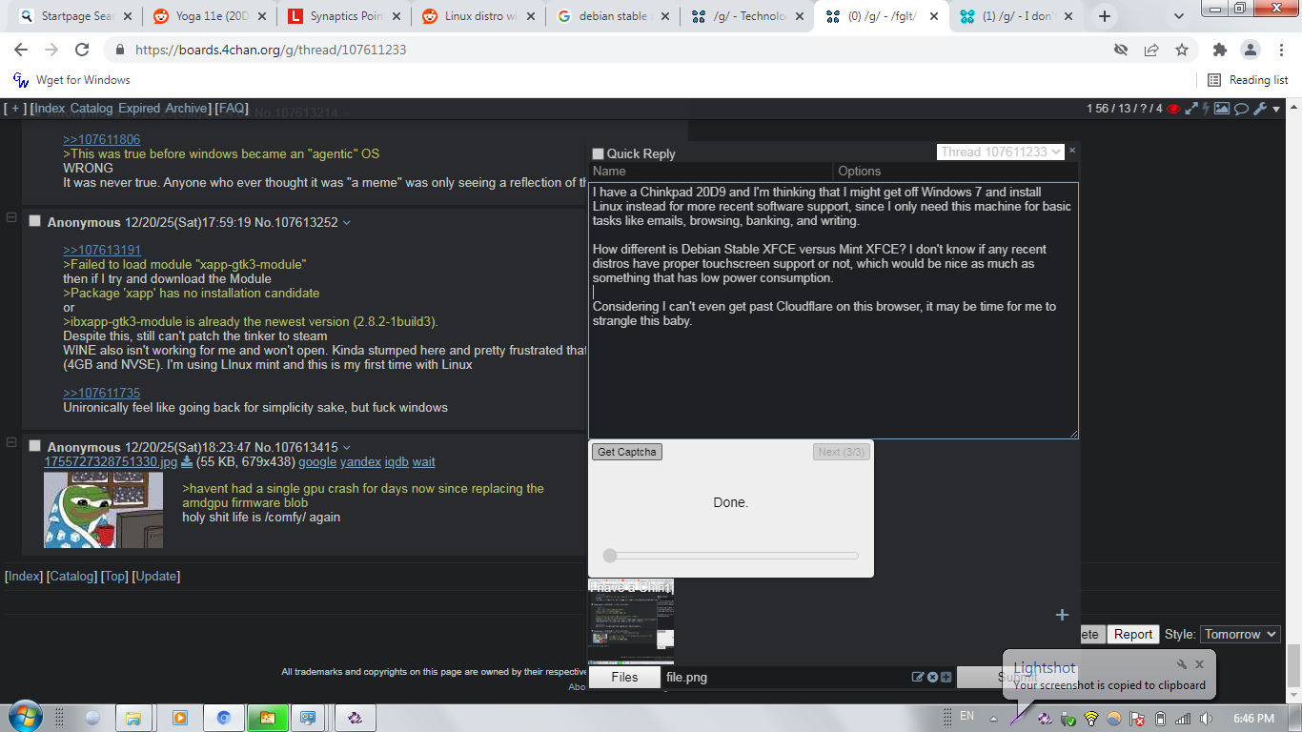Open a new tab with the plus button
Image resolution: width=1302 pixels, height=732 pixels.
point(1105,16)
